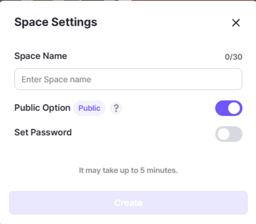Toggle password protection for the space
The width and height of the screenshot is (256, 224).
(228, 134)
